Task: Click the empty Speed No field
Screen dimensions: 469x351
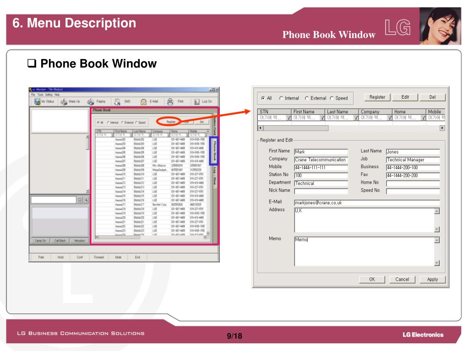Action: (413, 191)
